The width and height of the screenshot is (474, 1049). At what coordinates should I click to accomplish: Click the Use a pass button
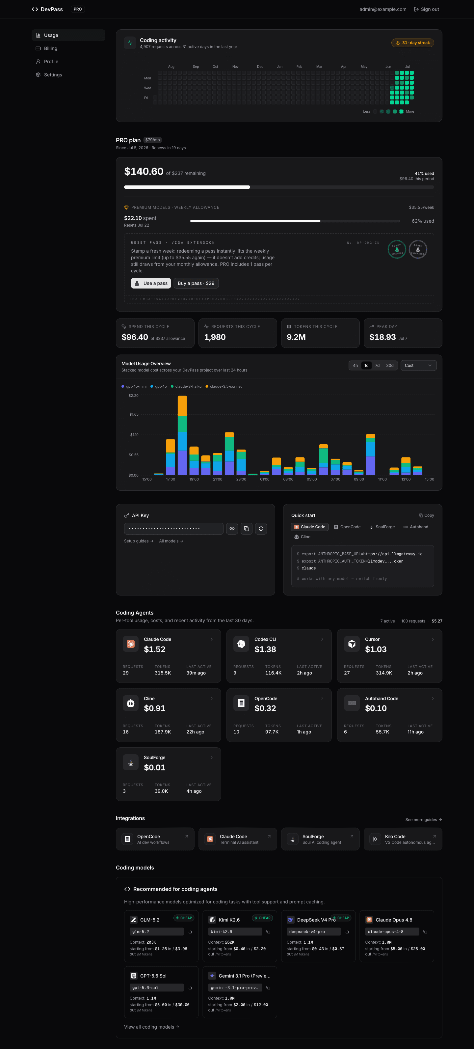click(151, 284)
